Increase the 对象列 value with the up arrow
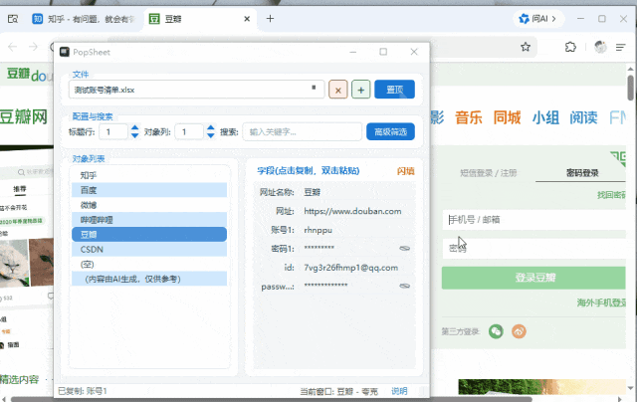The image size is (637, 402). click(x=210, y=128)
